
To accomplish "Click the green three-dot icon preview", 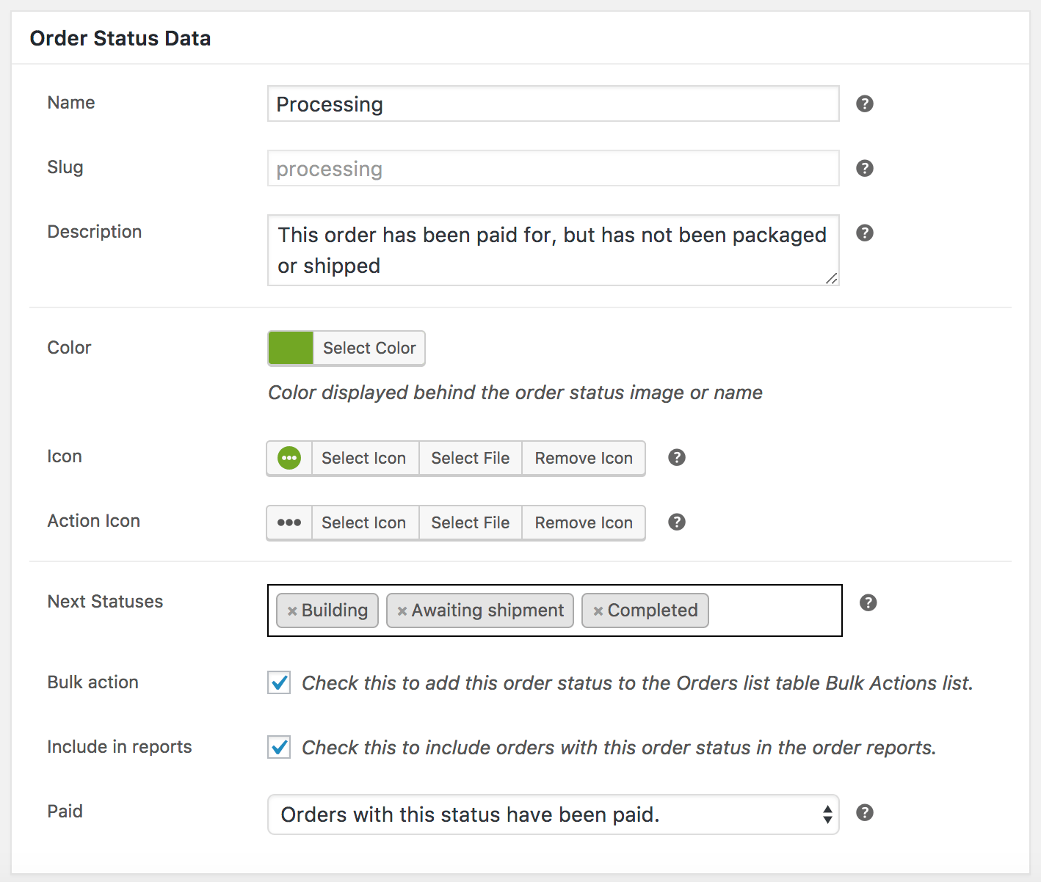I will [x=289, y=457].
